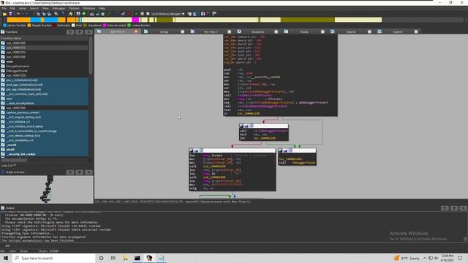
Task: Open the Local Windows debugger dropdown
Action: [167, 14]
